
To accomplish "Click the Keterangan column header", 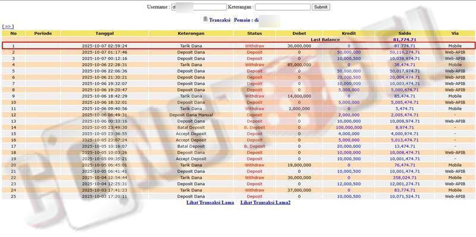I will coord(191,33).
